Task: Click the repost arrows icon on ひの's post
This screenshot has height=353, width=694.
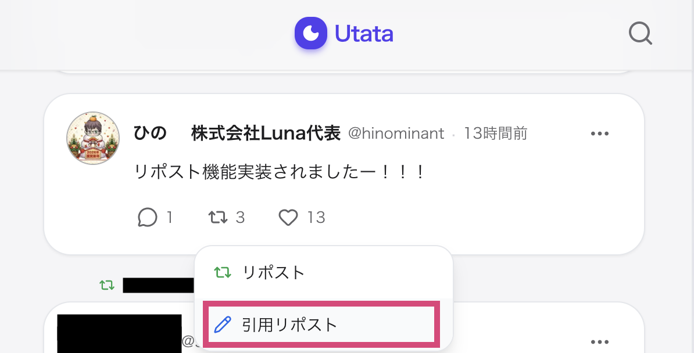Action: point(217,217)
